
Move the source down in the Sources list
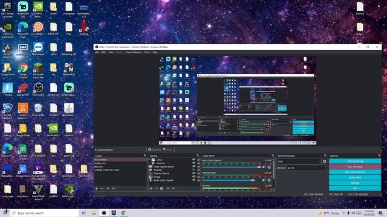click(174, 189)
